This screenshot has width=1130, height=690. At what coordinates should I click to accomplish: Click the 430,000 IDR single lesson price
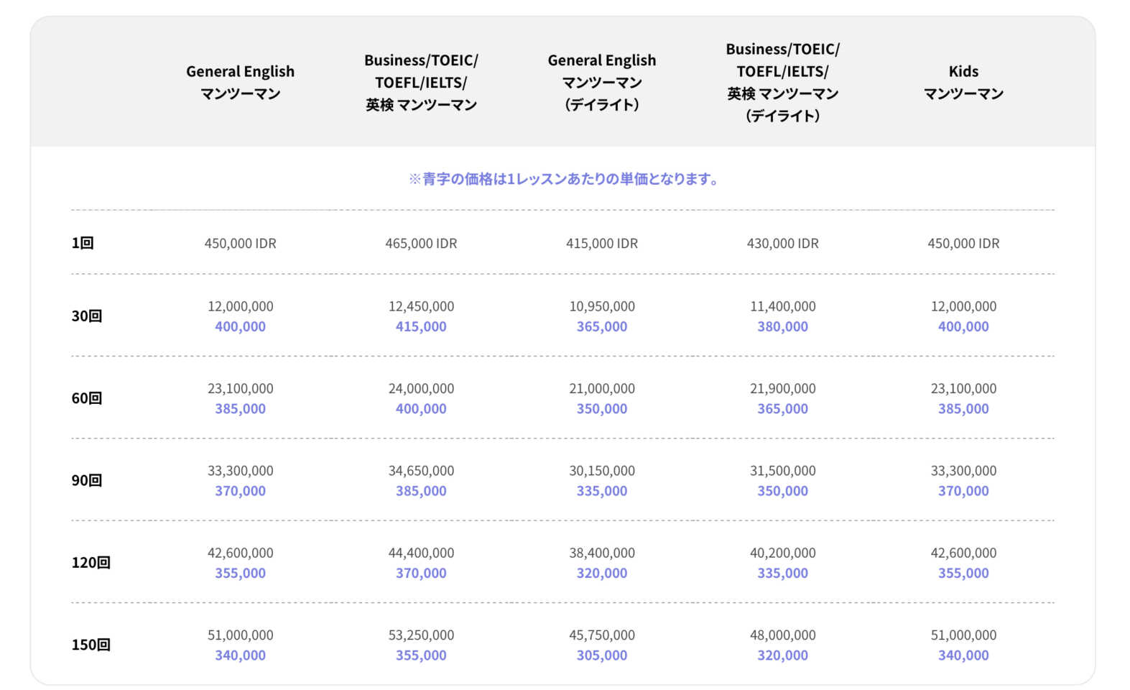point(782,244)
